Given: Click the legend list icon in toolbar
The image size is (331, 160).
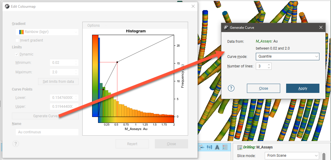Looking at the screenshot, I should click(x=225, y=147).
